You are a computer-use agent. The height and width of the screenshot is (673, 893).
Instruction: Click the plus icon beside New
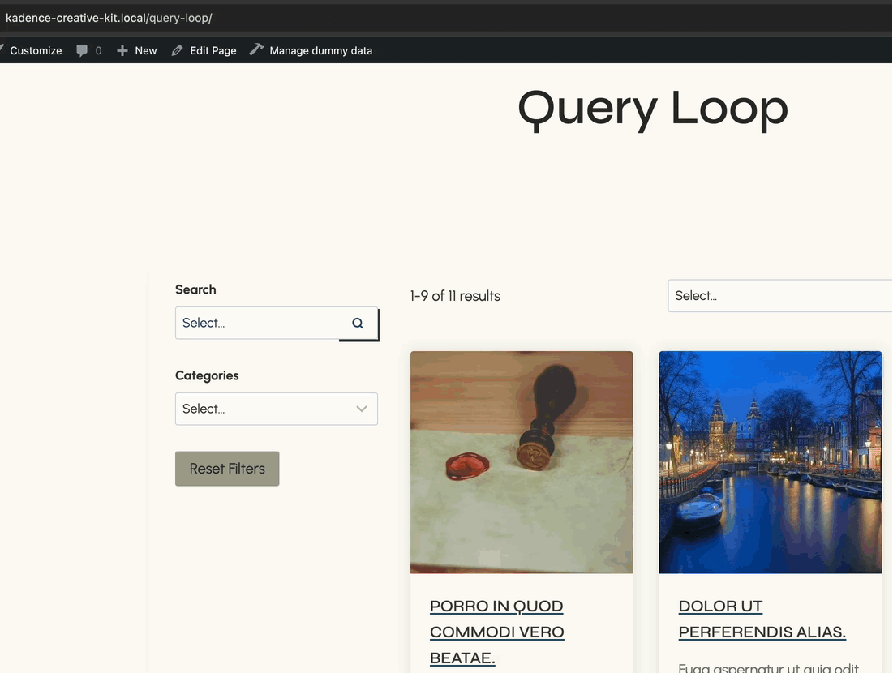[121, 49]
